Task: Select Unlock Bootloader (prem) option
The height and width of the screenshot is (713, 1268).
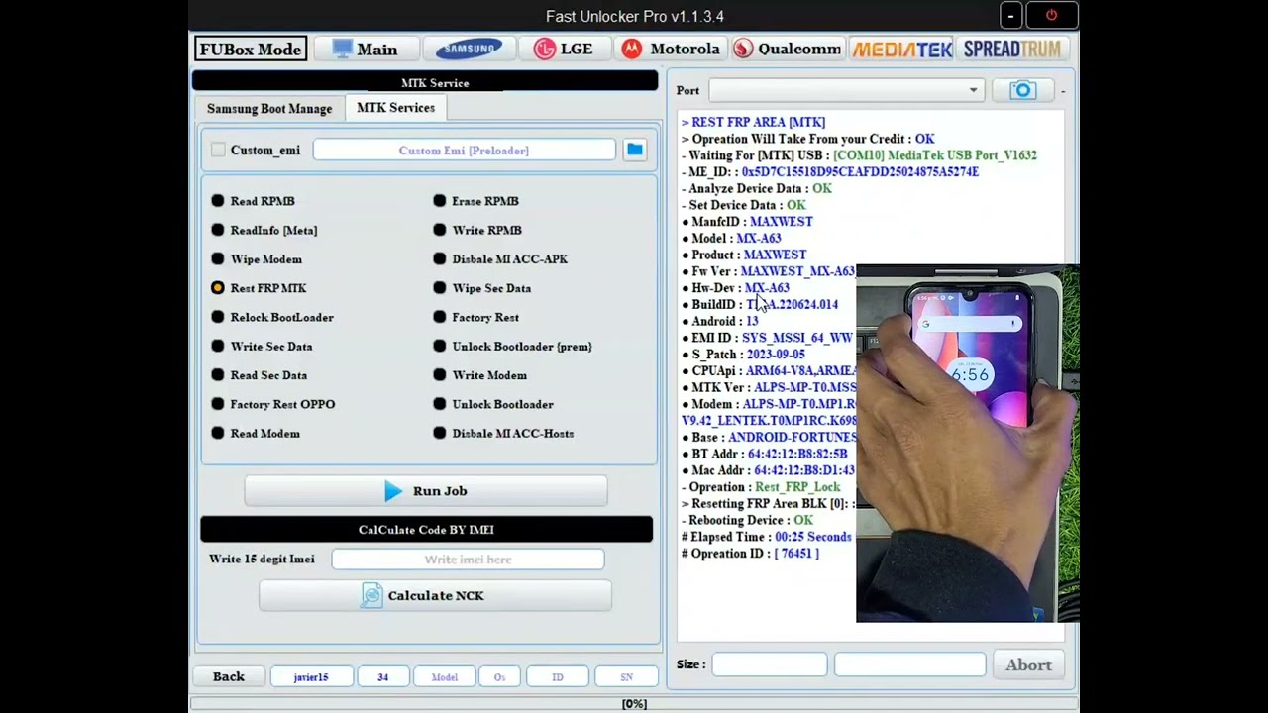Action: point(512,347)
